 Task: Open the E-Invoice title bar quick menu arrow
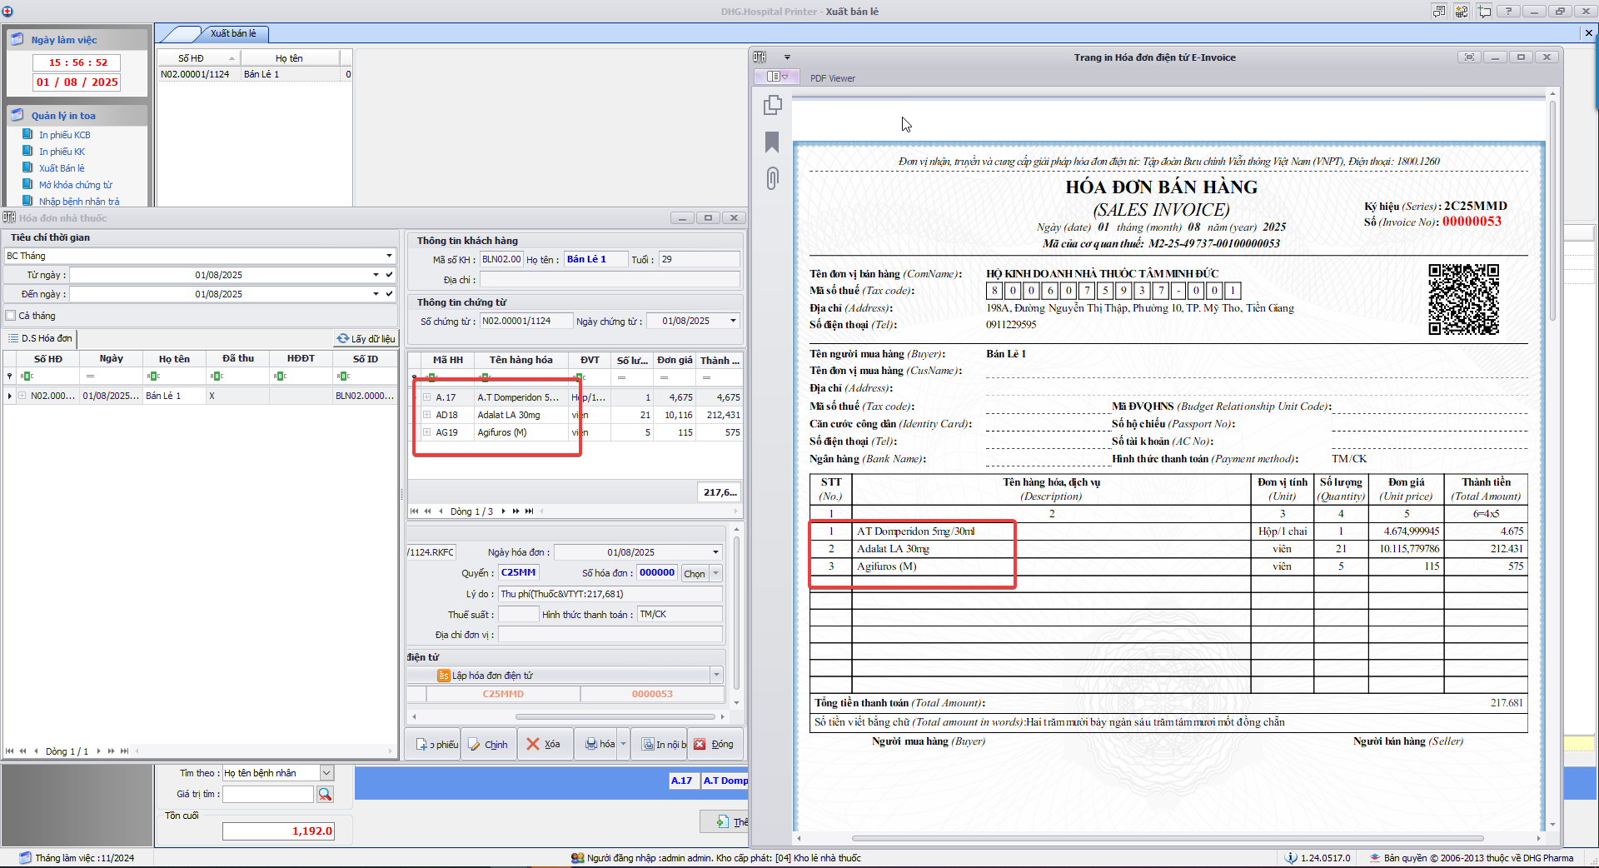point(787,57)
